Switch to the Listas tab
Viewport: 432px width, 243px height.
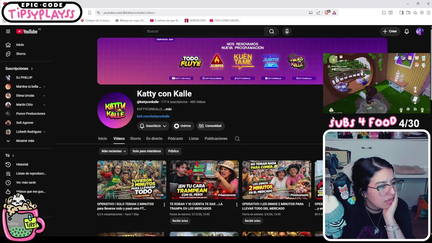click(x=194, y=139)
